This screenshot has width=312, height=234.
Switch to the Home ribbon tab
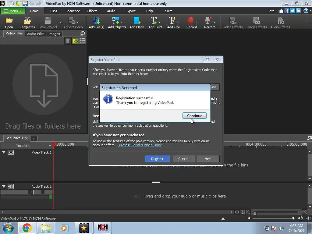coord(34,11)
